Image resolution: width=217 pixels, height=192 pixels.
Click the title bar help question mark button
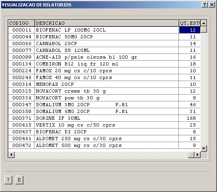205,5
